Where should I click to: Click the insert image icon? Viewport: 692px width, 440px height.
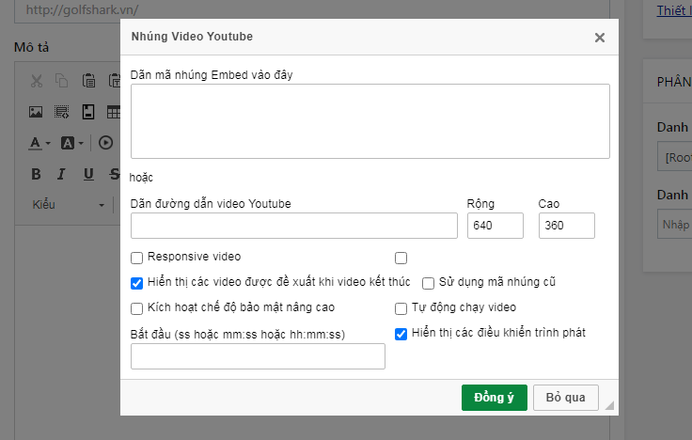tap(36, 113)
